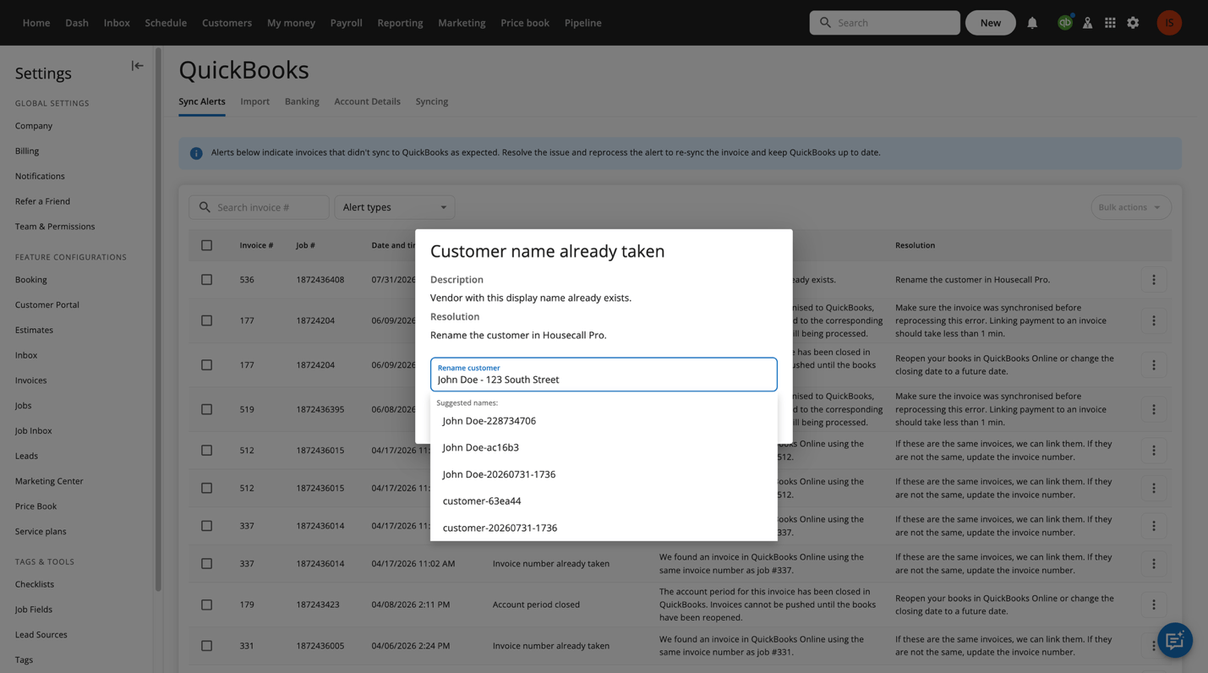
Task: Expand the Alert types dropdown
Action: pyautogui.click(x=395, y=207)
